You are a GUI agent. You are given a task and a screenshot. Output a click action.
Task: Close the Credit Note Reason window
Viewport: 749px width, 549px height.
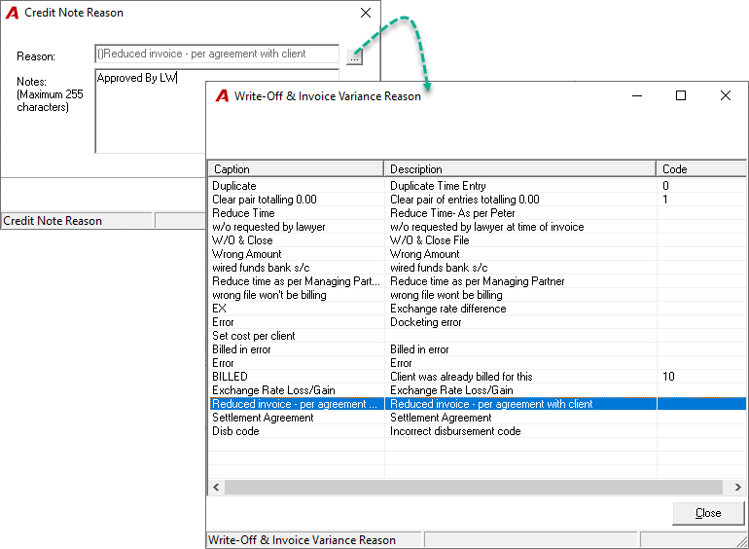pyautogui.click(x=366, y=13)
